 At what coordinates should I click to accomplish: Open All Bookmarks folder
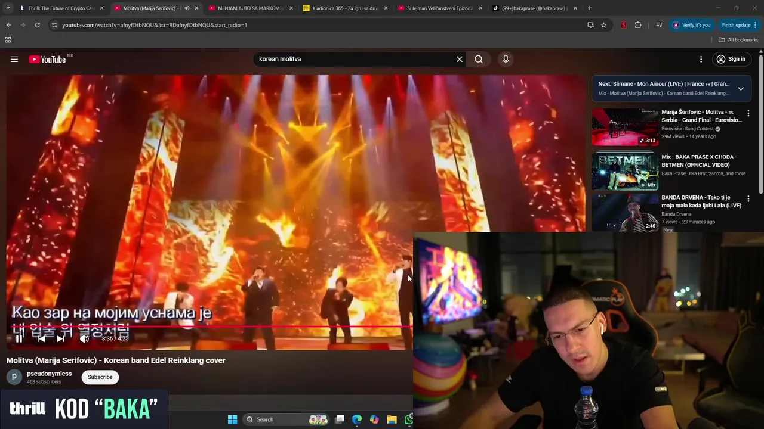coord(738,40)
